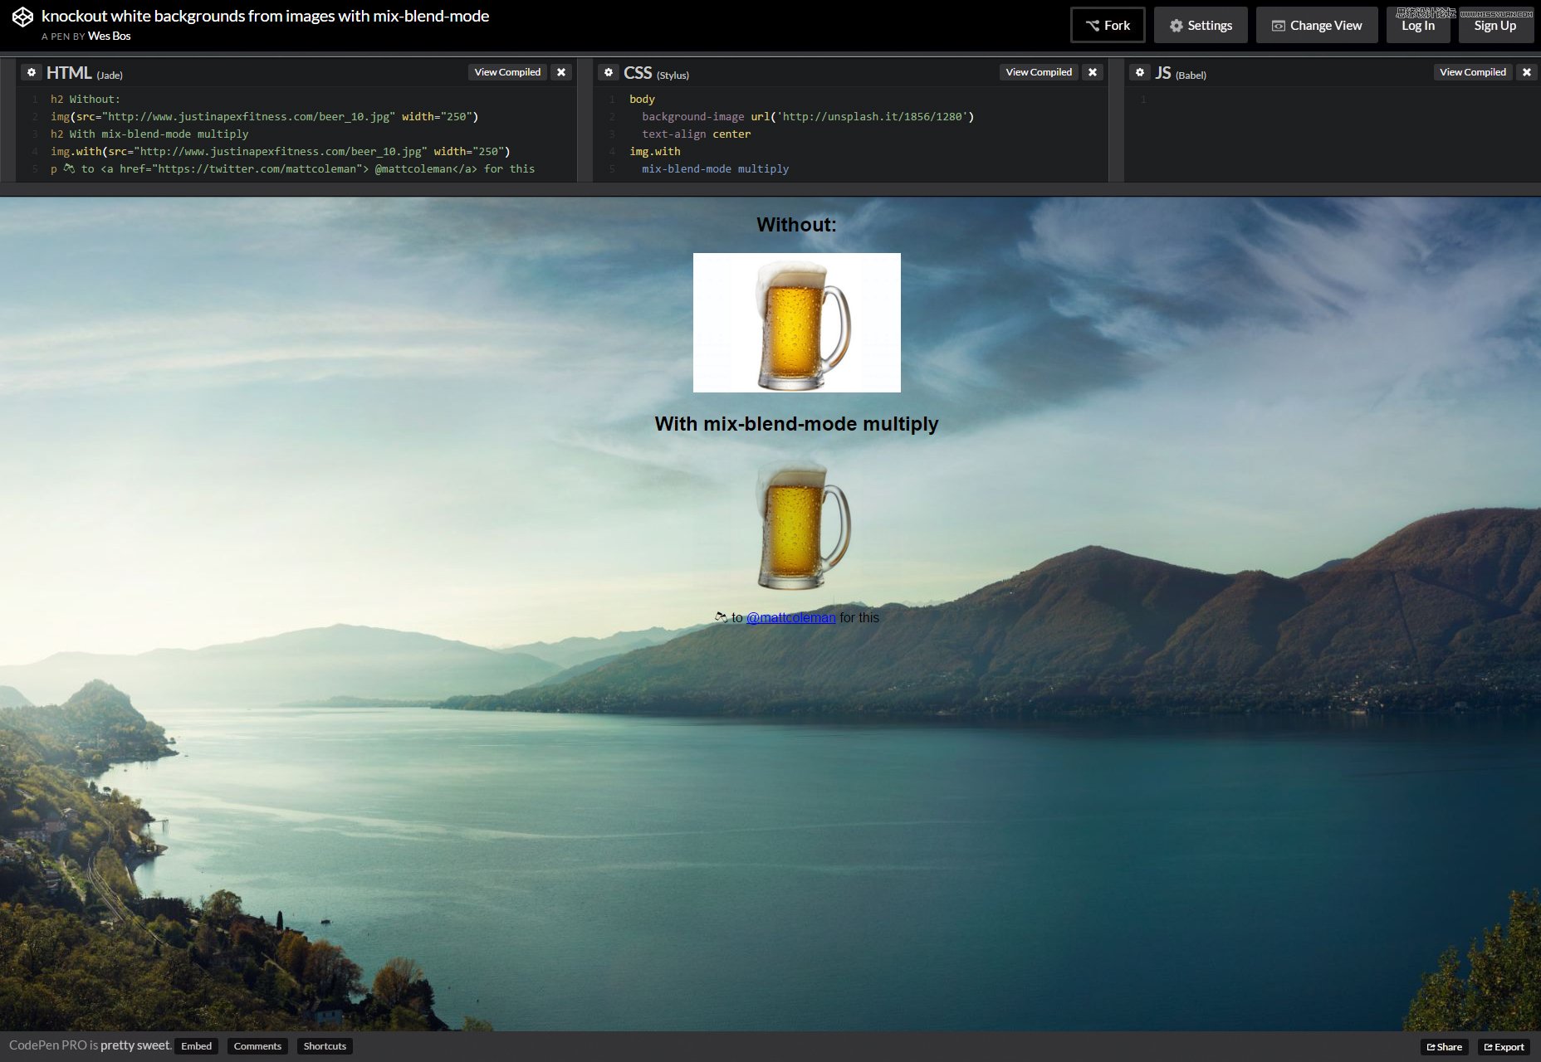Screen dimensions: 1541x1062
Task: Click the beer image with white background
Action: [x=797, y=323]
